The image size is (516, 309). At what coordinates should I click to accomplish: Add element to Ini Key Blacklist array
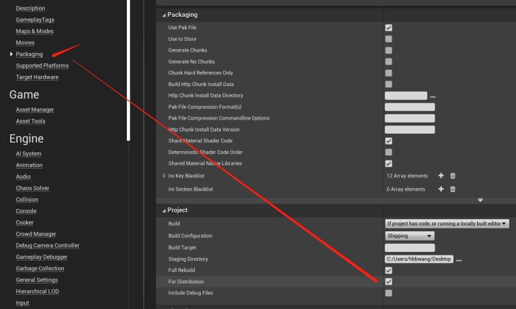point(441,176)
